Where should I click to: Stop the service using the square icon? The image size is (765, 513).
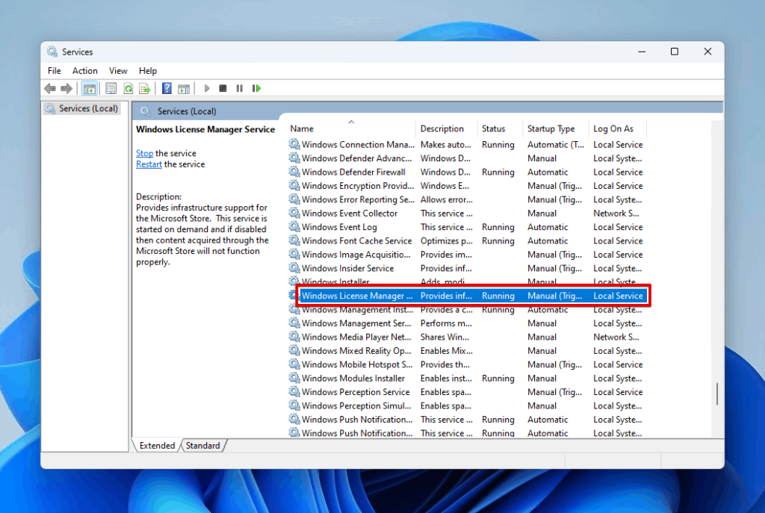223,88
